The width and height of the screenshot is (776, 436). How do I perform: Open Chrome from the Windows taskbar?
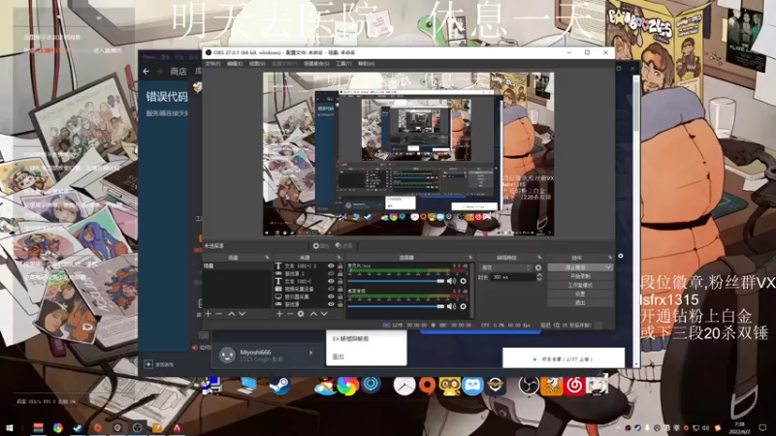(58, 428)
